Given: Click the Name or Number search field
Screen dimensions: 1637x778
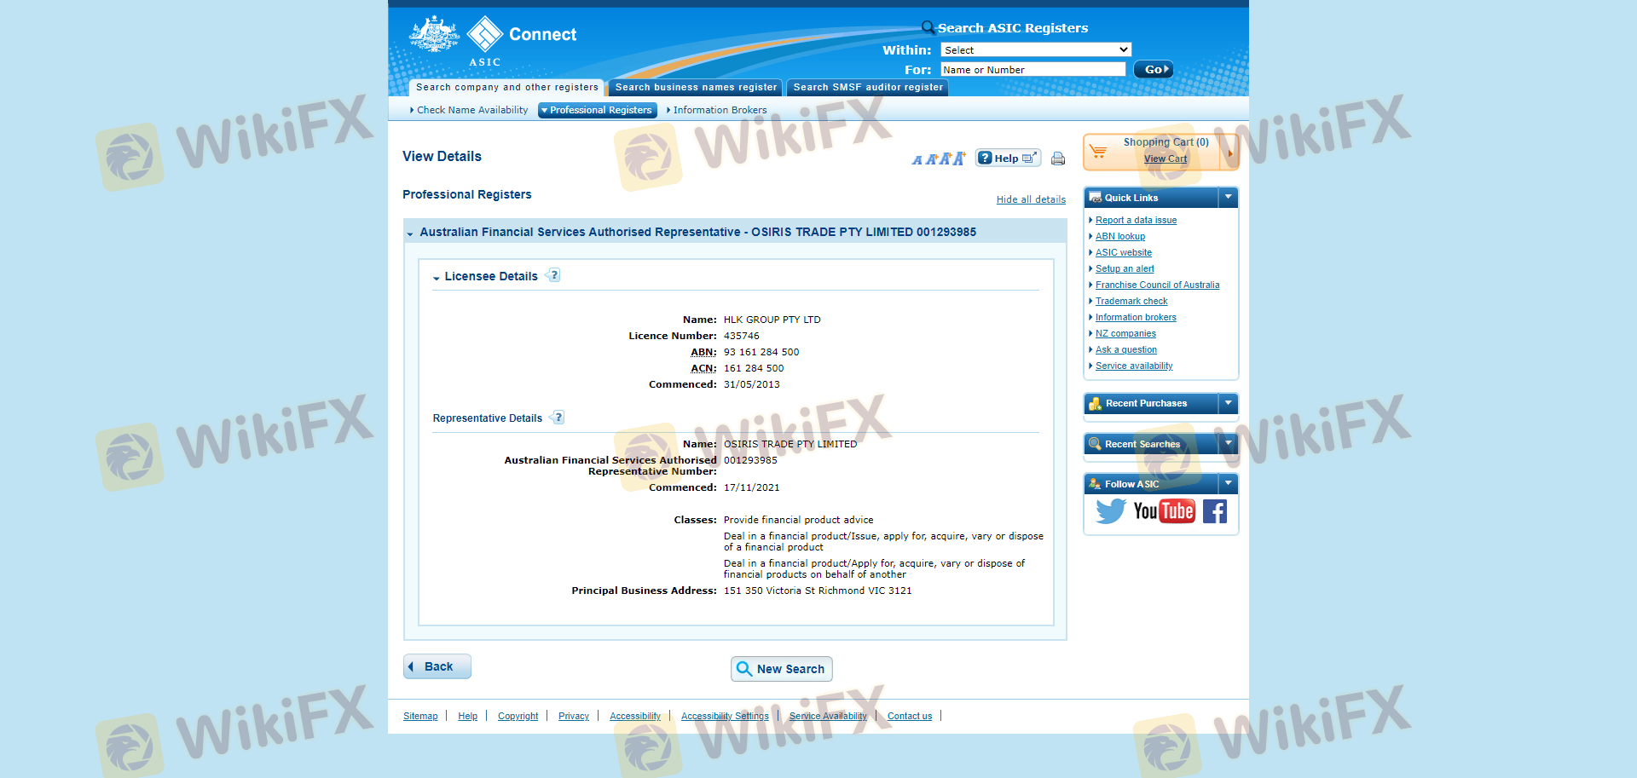Looking at the screenshot, I should (x=1033, y=70).
